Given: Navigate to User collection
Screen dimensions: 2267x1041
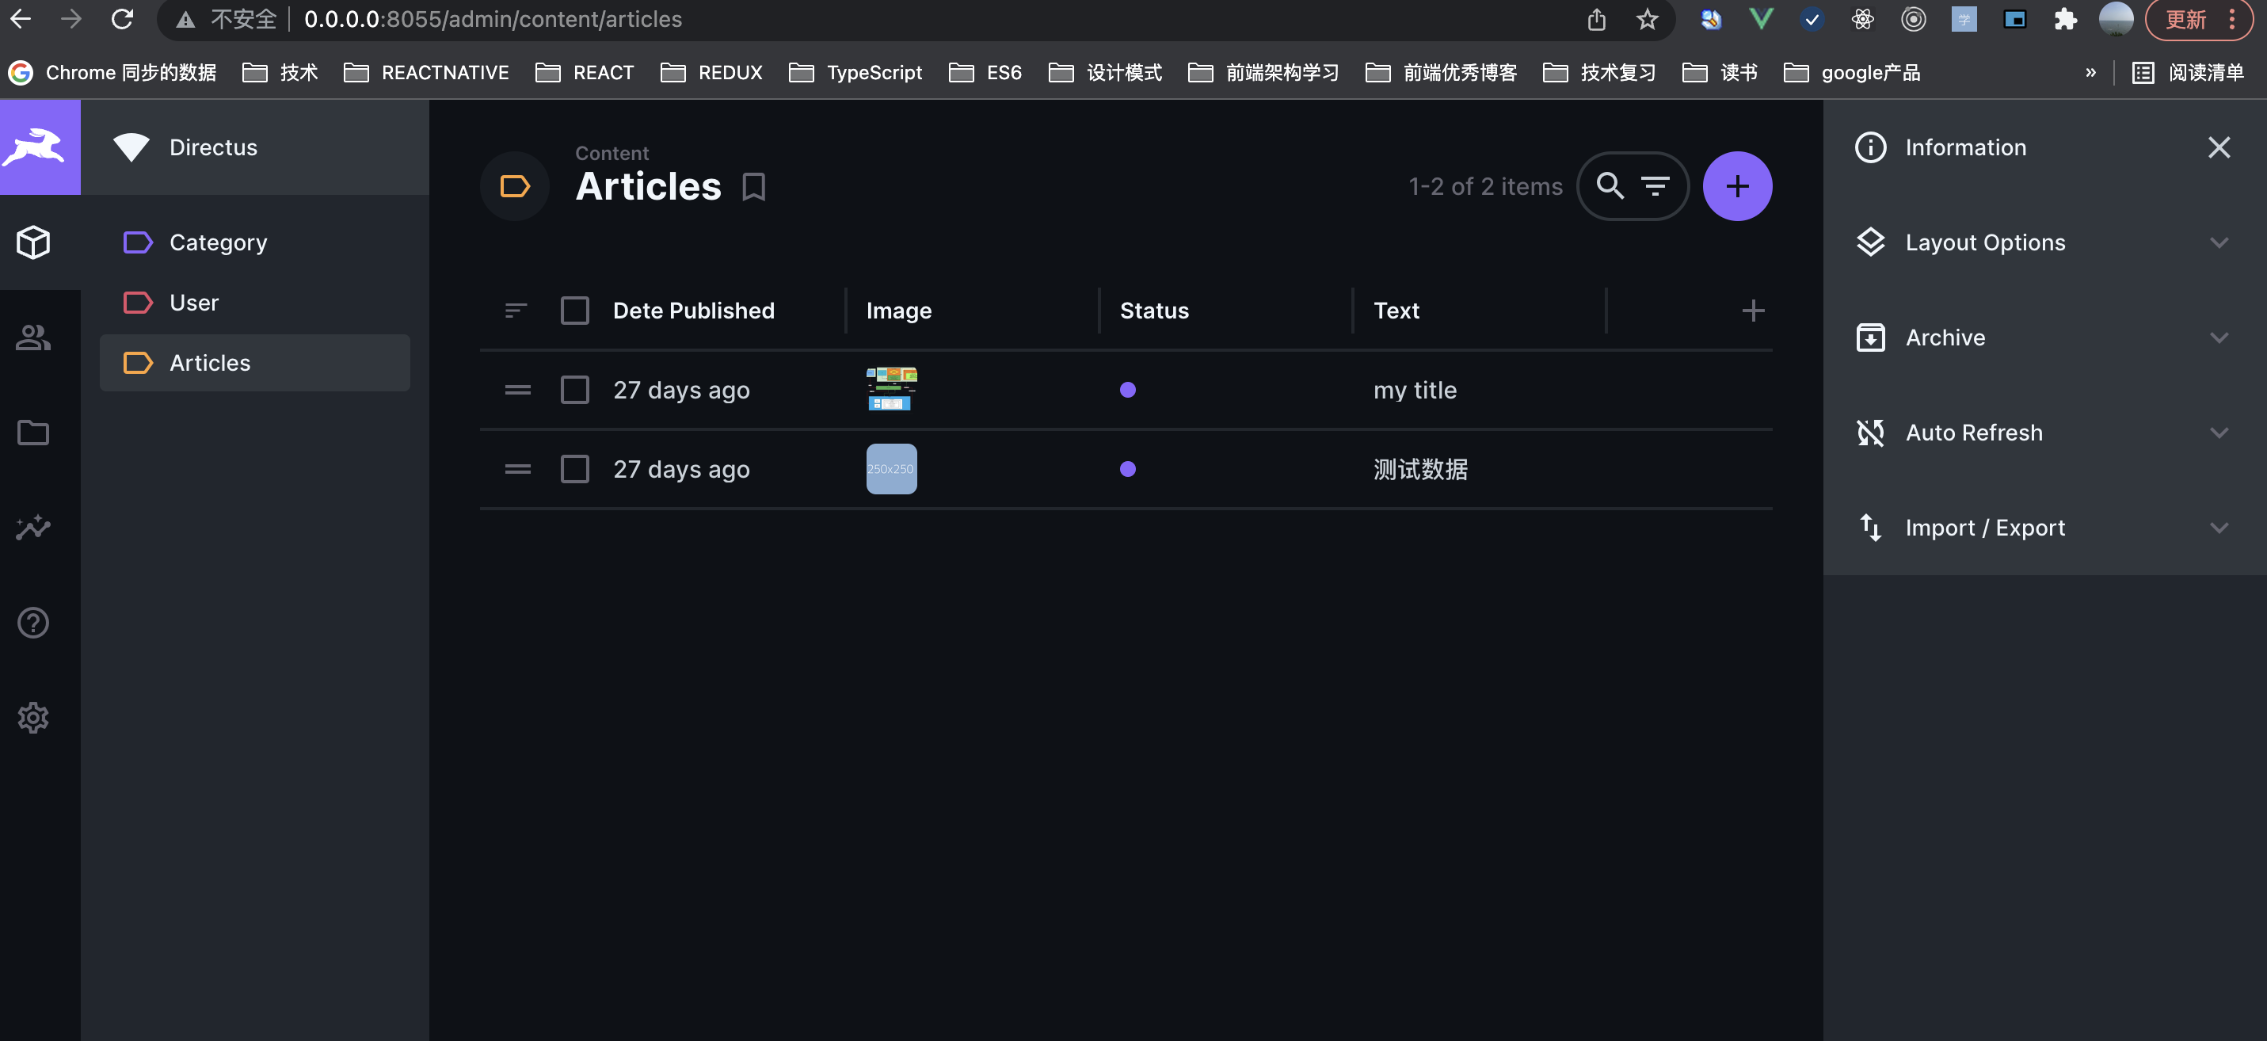Looking at the screenshot, I should 195,301.
